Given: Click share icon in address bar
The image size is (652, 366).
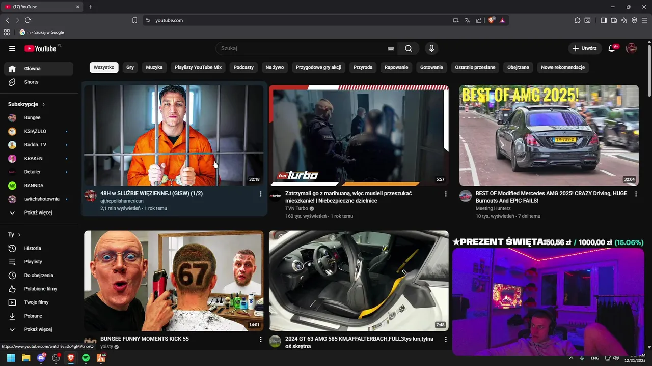Looking at the screenshot, I should 479,20.
